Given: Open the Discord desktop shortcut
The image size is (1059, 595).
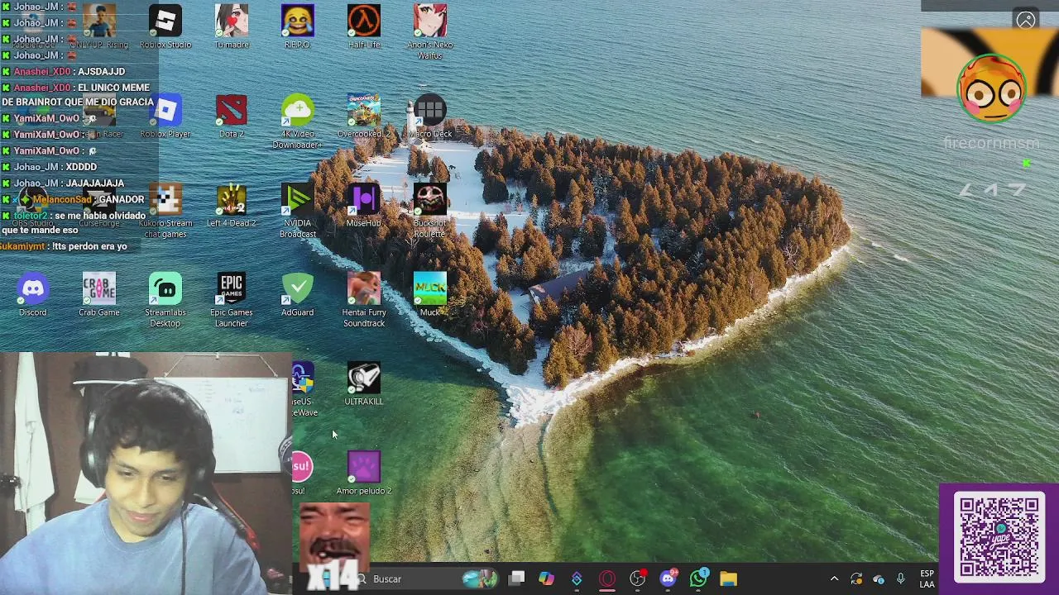Looking at the screenshot, I should pos(33,294).
